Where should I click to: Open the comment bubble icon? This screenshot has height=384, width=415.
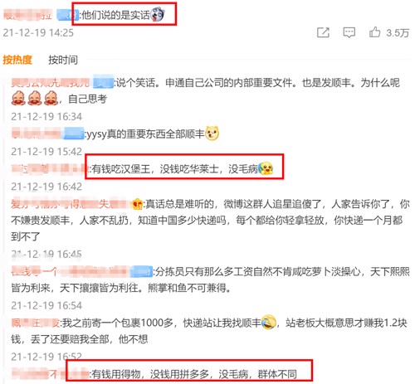coord(349,32)
